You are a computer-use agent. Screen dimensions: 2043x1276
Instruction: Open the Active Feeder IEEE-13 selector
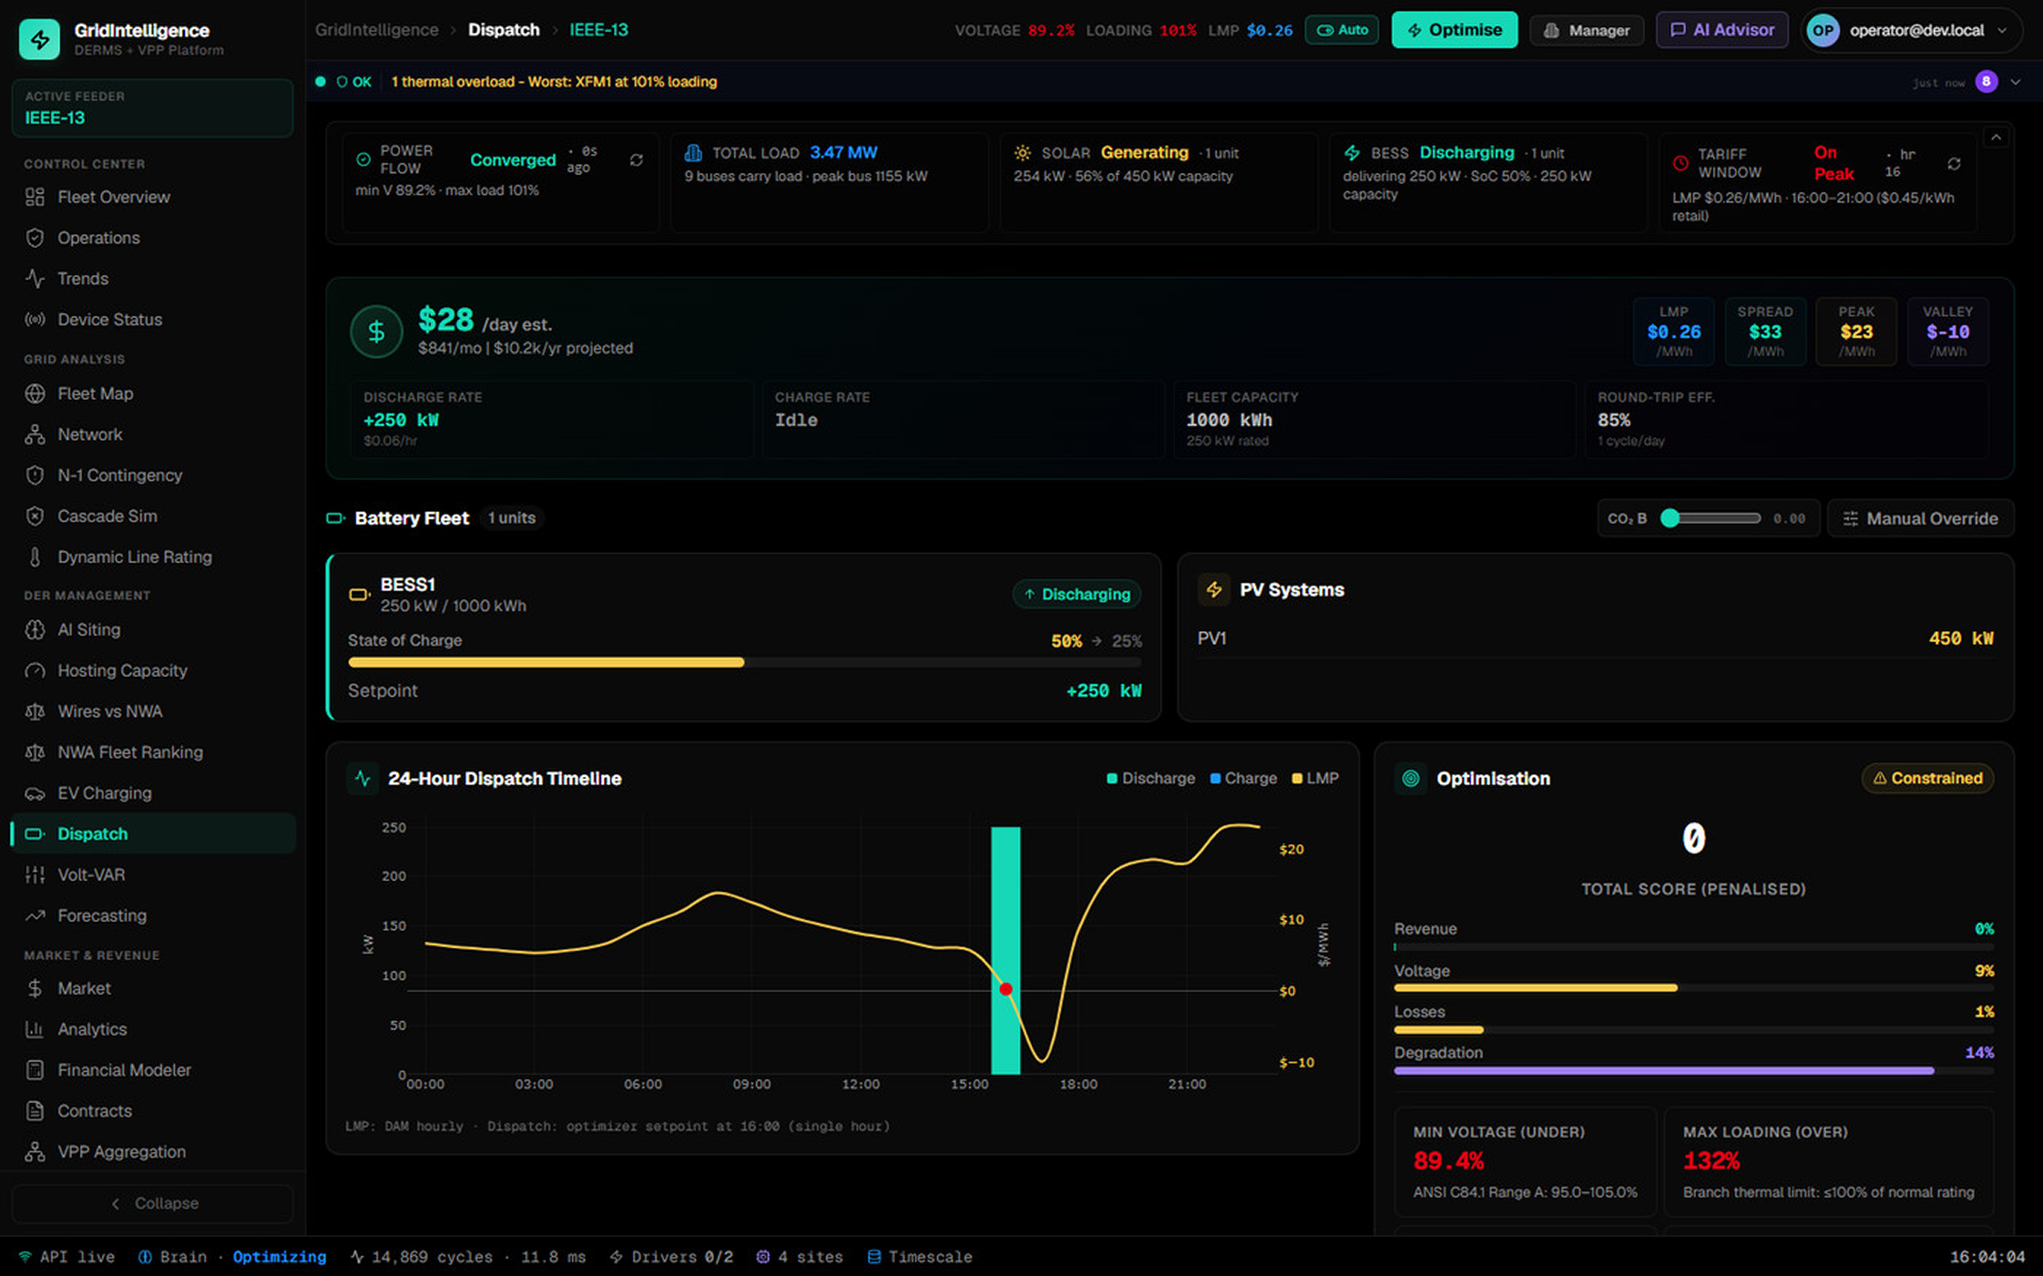click(x=153, y=108)
